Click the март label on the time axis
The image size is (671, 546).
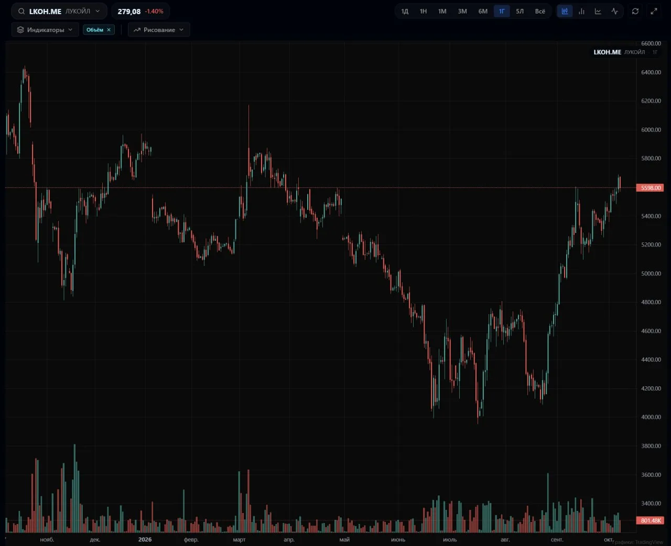[239, 539]
